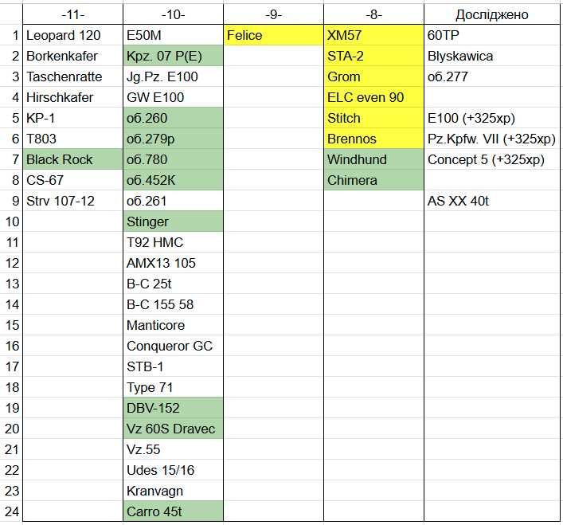The image size is (563, 525).
Task: Select the green Stinger cell
Action: [173, 221]
